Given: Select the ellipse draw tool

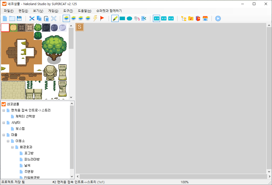Looking at the screenshot, I should click(x=129, y=18).
